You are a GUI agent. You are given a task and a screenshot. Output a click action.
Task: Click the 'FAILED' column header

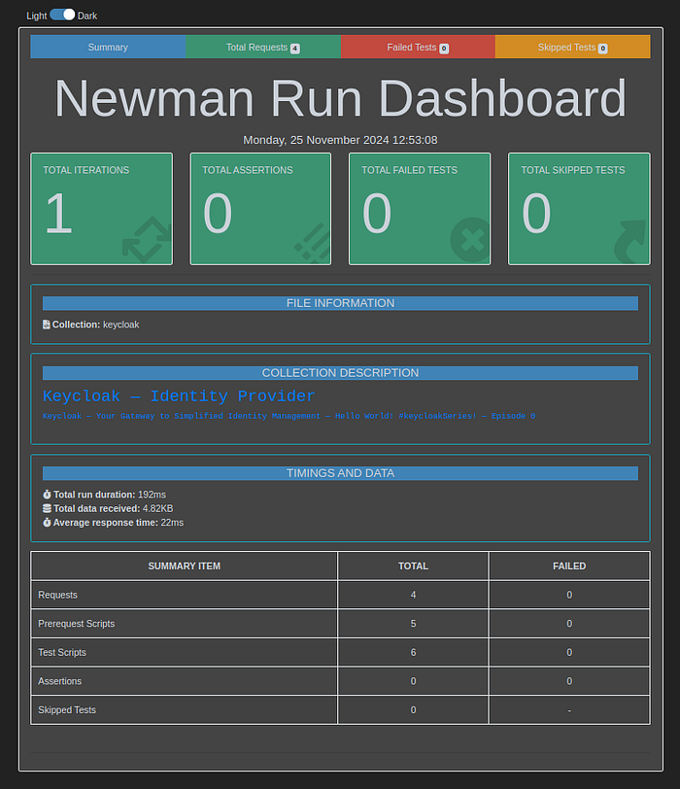(569, 566)
